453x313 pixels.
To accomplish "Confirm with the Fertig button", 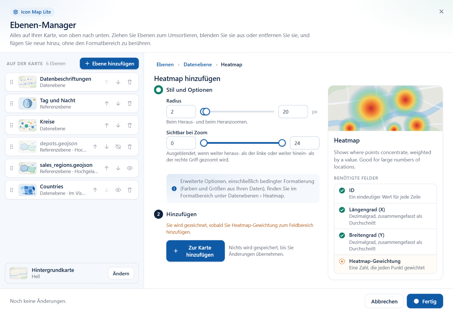I will point(425,301).
